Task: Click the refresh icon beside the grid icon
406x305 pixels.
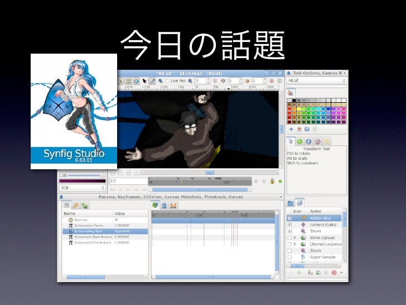Action: pos(223,81)
